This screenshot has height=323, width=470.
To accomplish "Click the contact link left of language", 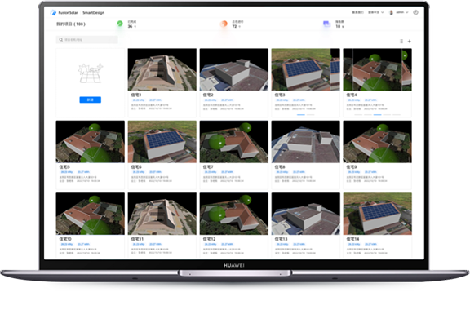I will click(x=357, y=12).
